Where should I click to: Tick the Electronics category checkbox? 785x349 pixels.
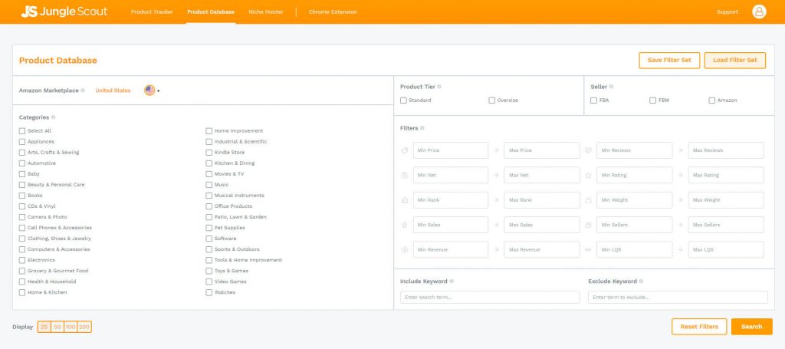pos(22,260)
